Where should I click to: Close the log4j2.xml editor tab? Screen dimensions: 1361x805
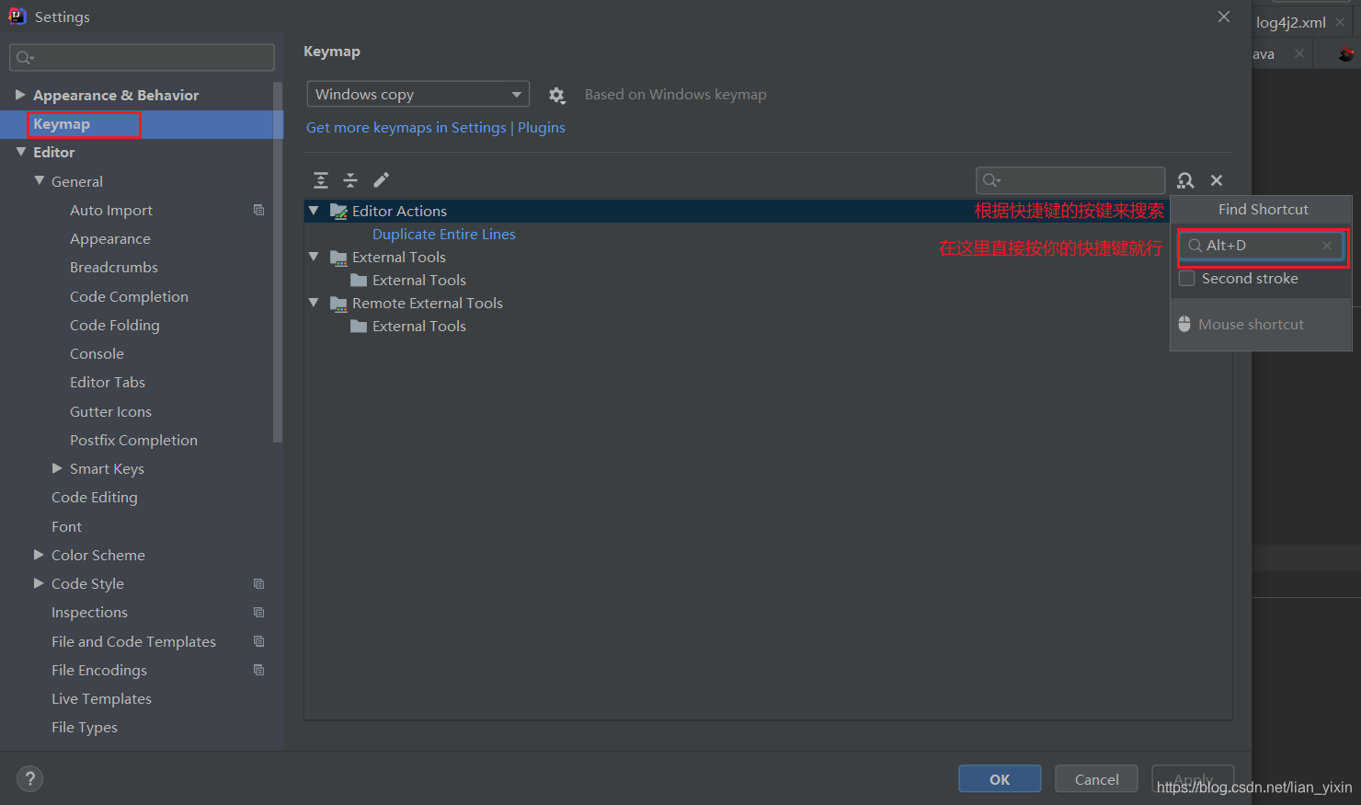[1339, 22]
